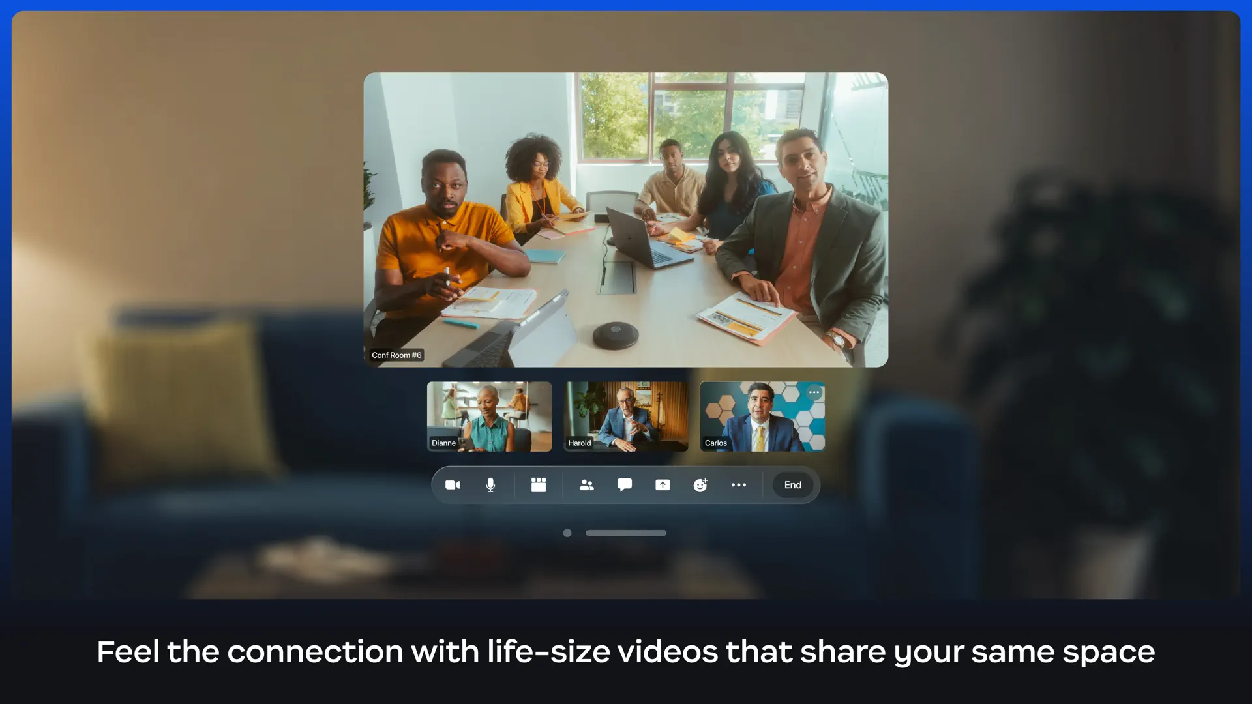Image resolution: width=1252 pixels, height=704 pixels.
Task: Open the chat panel
Action: tap(624, 485)
